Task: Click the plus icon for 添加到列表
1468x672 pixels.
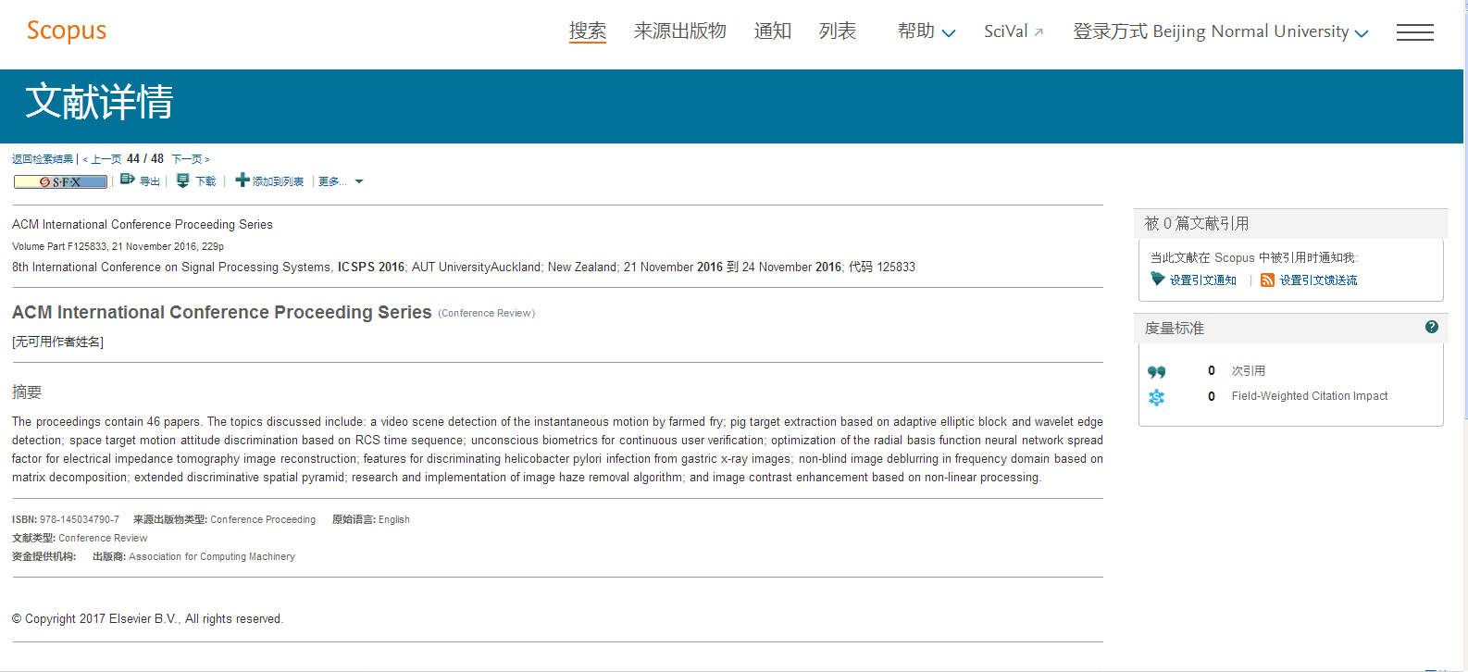Action: (x=242, y=180)
